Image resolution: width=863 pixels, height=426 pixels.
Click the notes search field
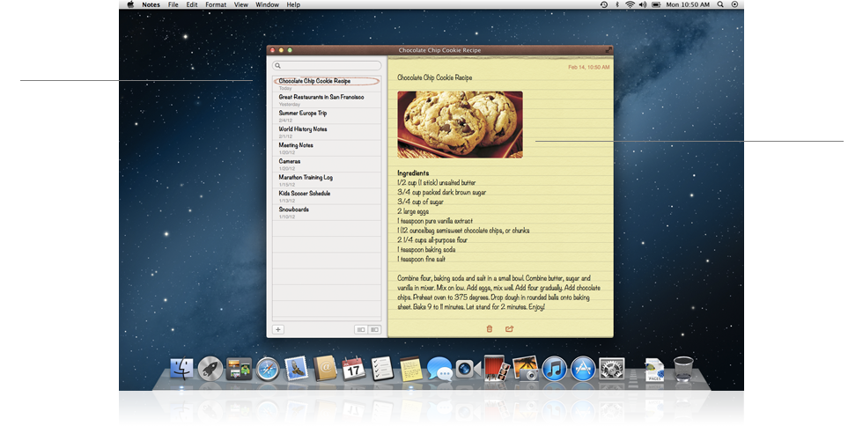(327, 65)
